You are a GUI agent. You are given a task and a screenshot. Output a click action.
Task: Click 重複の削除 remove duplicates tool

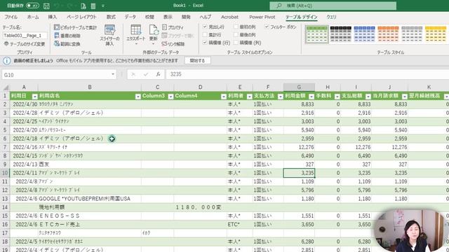[x=67, y=36]
